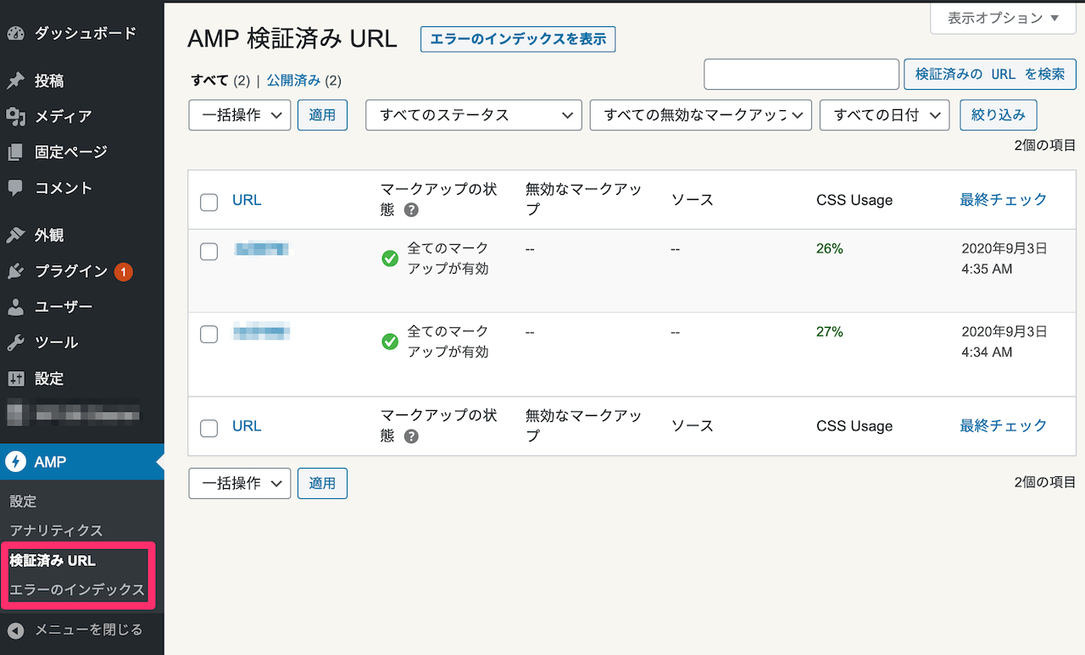The height and width of the screenshot is (655, 1085).
Task: Click green check icon of 27% row
Action: coord(390,341)
